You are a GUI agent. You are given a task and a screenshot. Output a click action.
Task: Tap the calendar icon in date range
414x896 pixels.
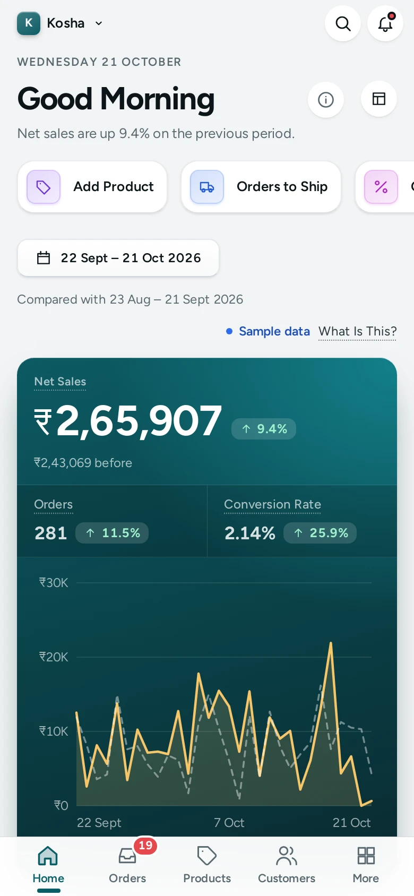[44, 258]
